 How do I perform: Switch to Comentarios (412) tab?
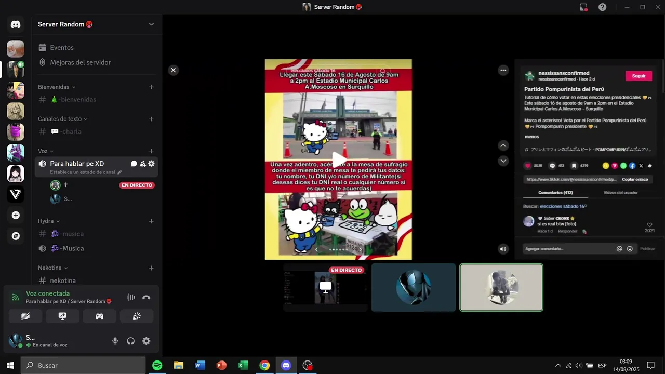click(555, 193)
